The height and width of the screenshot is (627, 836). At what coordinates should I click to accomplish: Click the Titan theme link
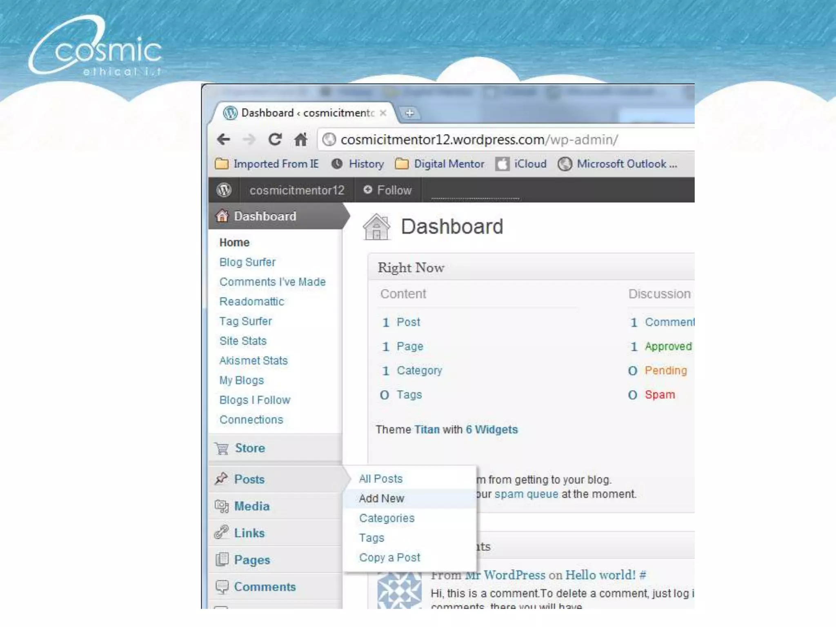tap(427, 430)
